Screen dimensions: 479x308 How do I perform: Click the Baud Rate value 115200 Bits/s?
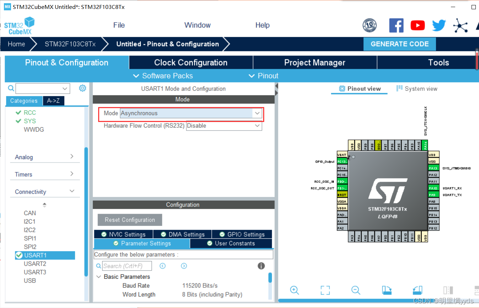point(200,286)
